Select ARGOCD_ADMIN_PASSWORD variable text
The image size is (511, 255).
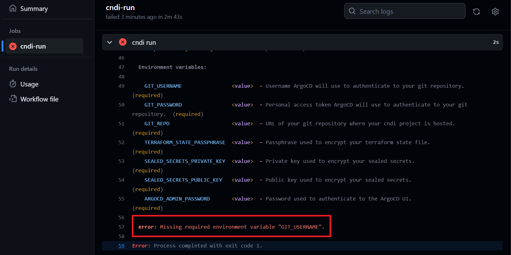[177, 199]
